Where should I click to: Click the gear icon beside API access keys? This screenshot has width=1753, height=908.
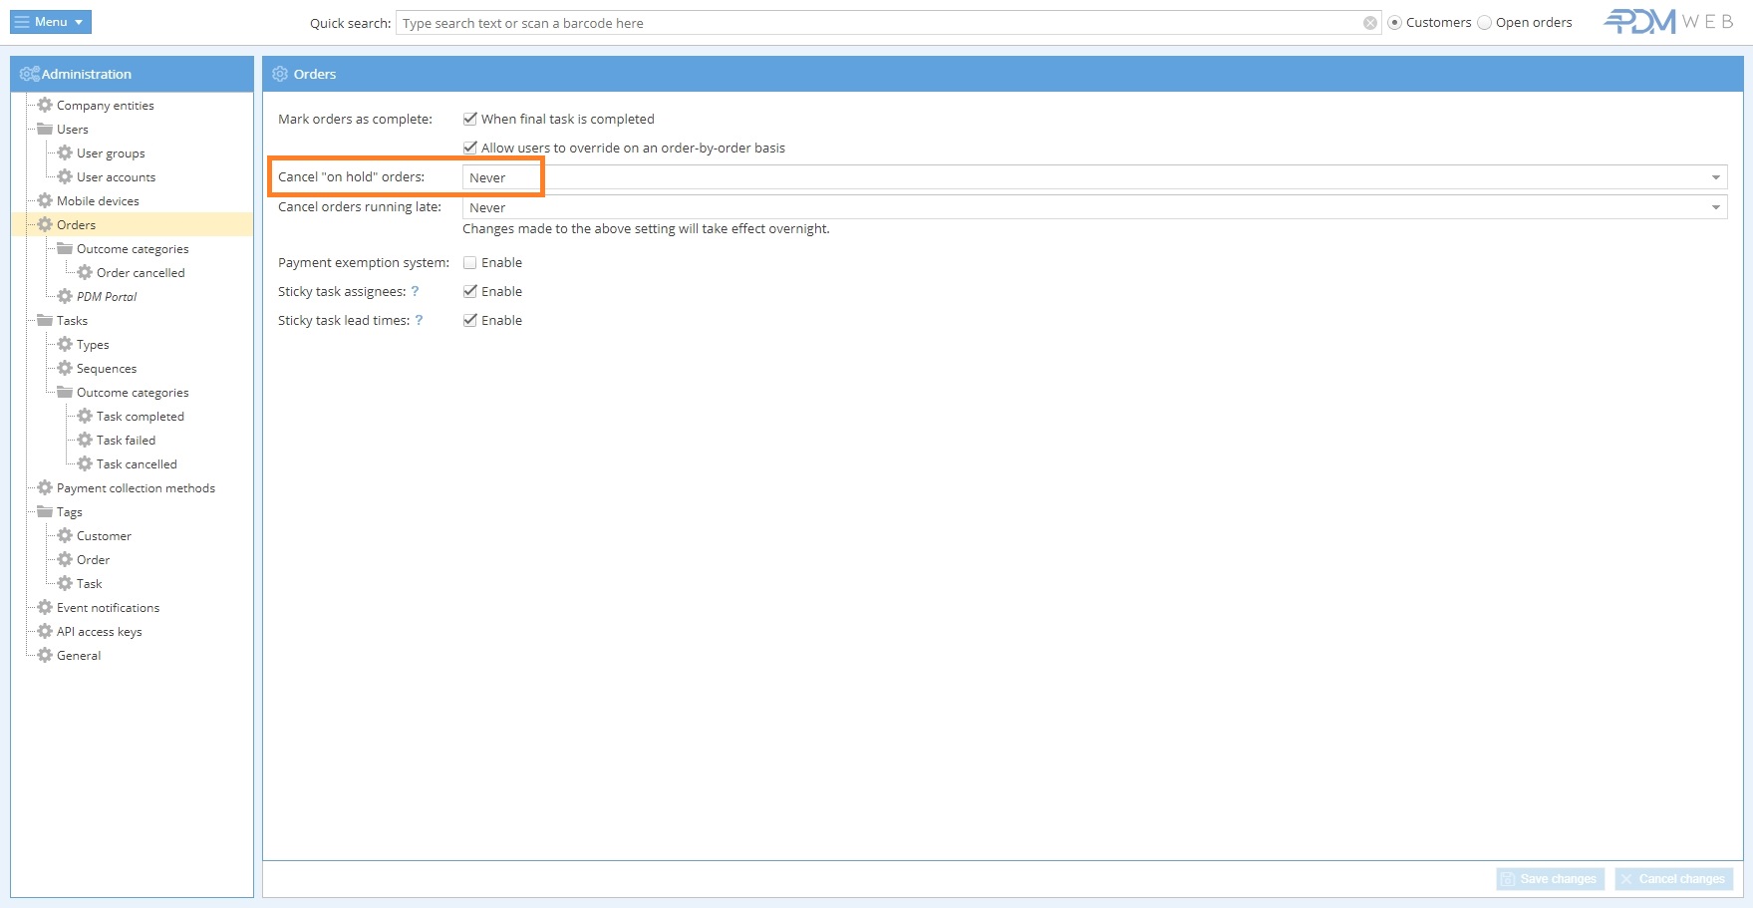click(45, 631)
